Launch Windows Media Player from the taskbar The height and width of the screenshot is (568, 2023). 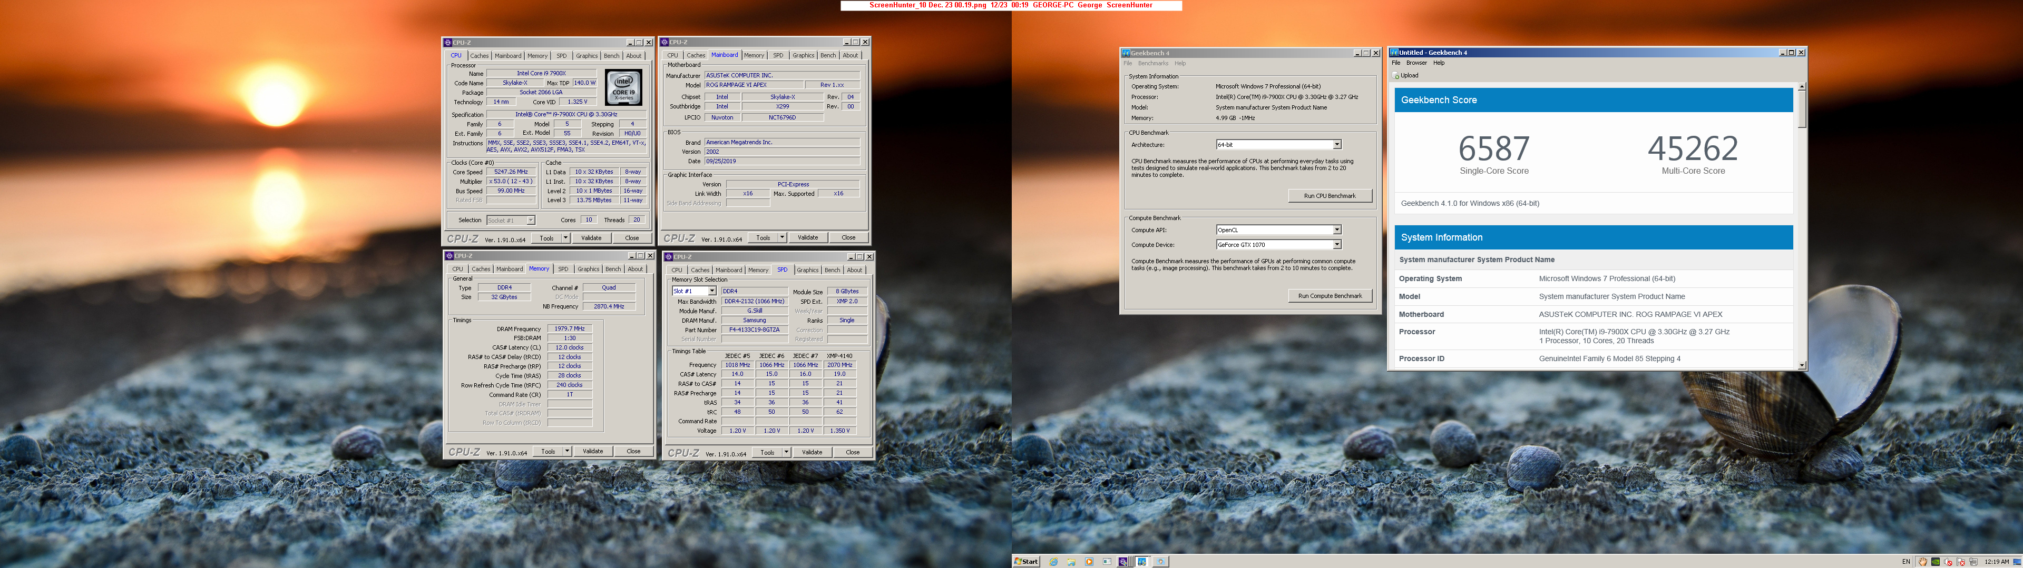click(x=1089, y=562)
